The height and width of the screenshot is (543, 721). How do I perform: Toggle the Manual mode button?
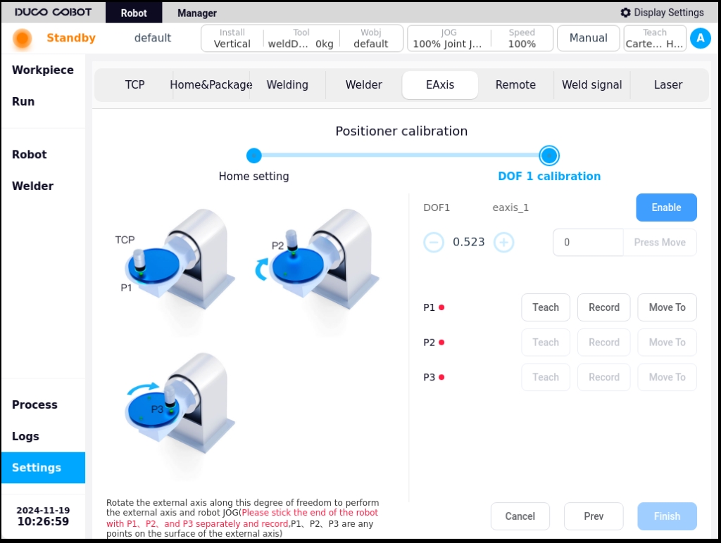pyautogui.click(x=588, y=38)
